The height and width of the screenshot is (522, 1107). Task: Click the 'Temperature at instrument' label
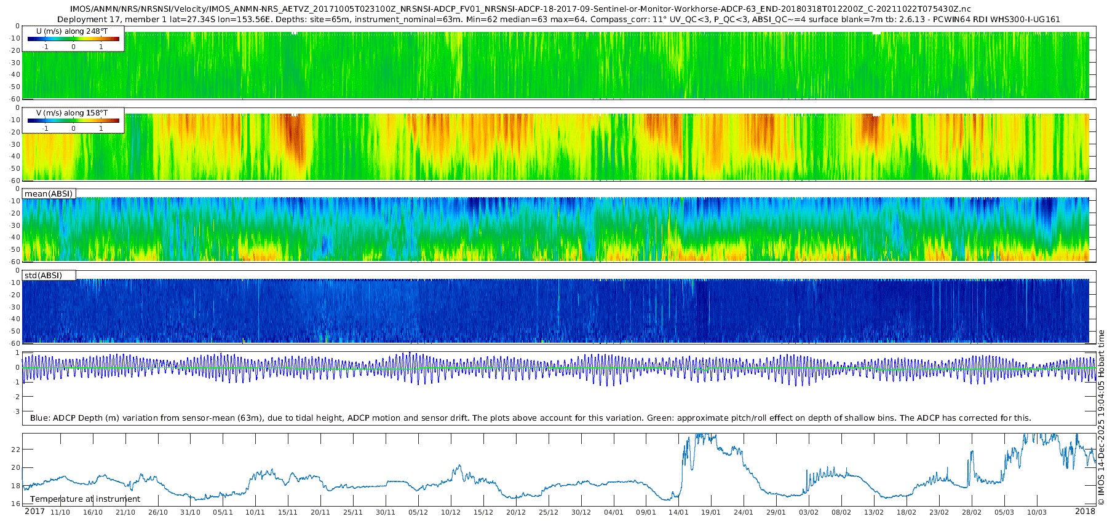point(85,499)
